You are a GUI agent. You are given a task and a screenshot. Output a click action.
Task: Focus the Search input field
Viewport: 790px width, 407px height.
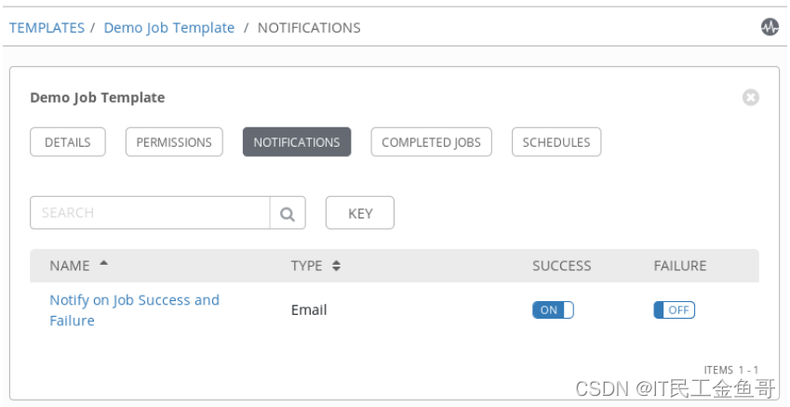pos(150,213)
